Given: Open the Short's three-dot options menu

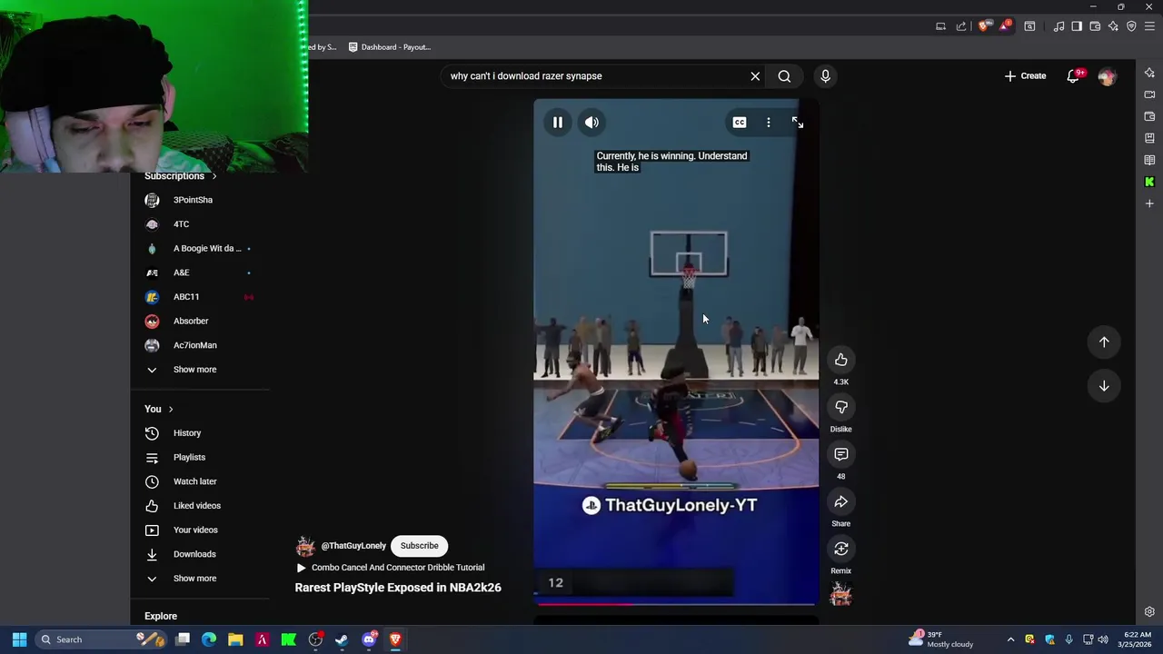Looking at the screenshot, I should tap(769, 123).
